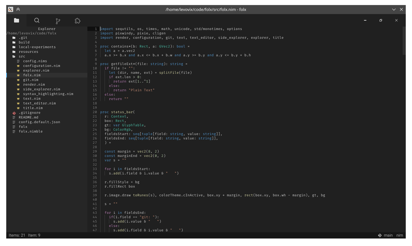Click the /home/levovix/code/folx root path
412x246 pixels.
(x=32, y=33)
